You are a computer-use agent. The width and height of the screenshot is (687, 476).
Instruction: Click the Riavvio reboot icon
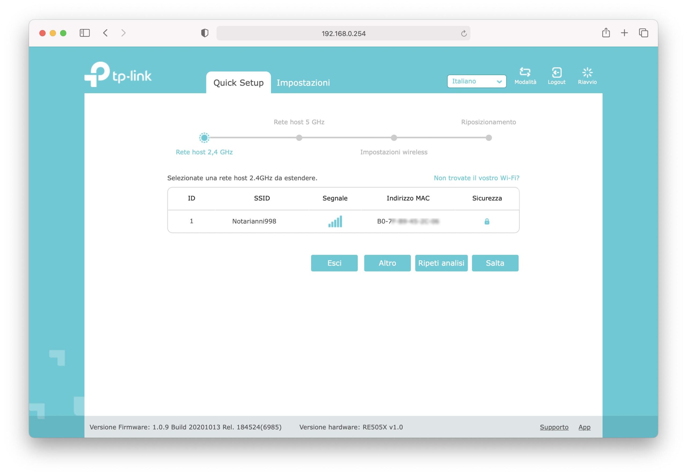click(587, 72)
